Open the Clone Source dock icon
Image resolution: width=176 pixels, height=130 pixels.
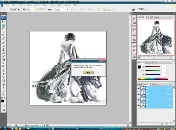134,40
